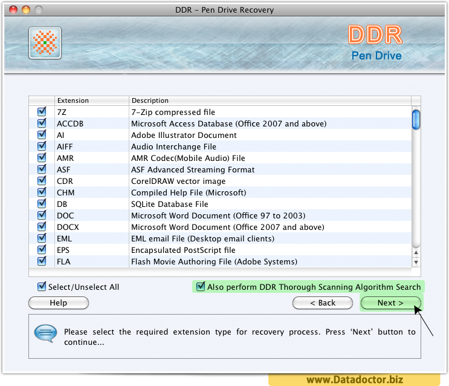Image resolution: width=449 pixels, height=386 pixels.
Task: Toggle the DB extension checkbox
Action: click(x=42, y=203)
